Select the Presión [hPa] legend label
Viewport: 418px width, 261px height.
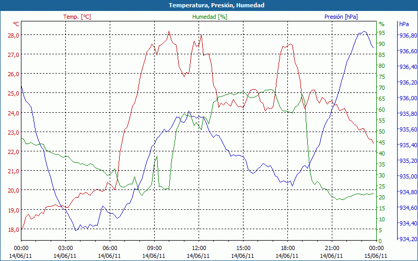click(x=341, y=17)
